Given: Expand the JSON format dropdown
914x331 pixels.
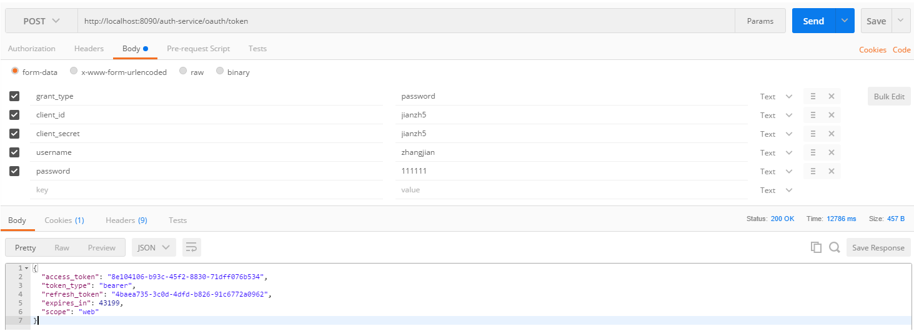Looking at the screenshot, I should (x=154, y=247).
